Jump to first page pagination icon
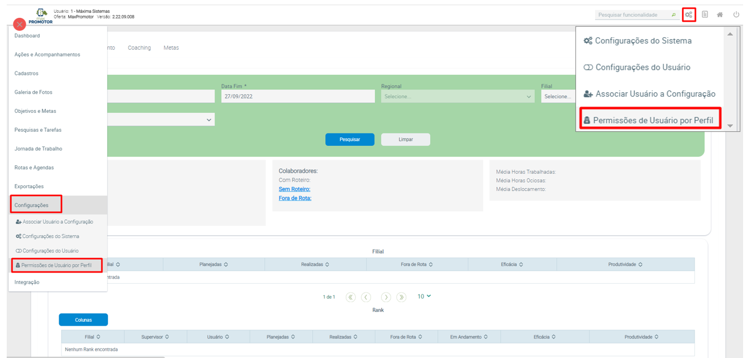This screenshot has height=358, width=747. (351, 297)
